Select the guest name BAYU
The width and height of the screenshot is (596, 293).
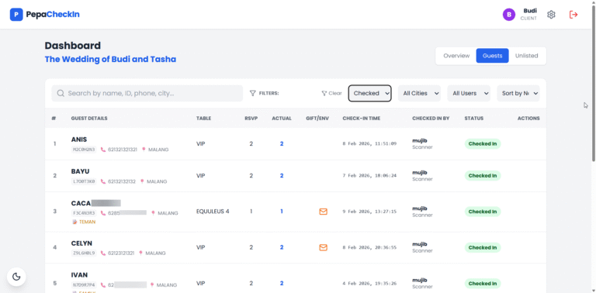(80, 171)
